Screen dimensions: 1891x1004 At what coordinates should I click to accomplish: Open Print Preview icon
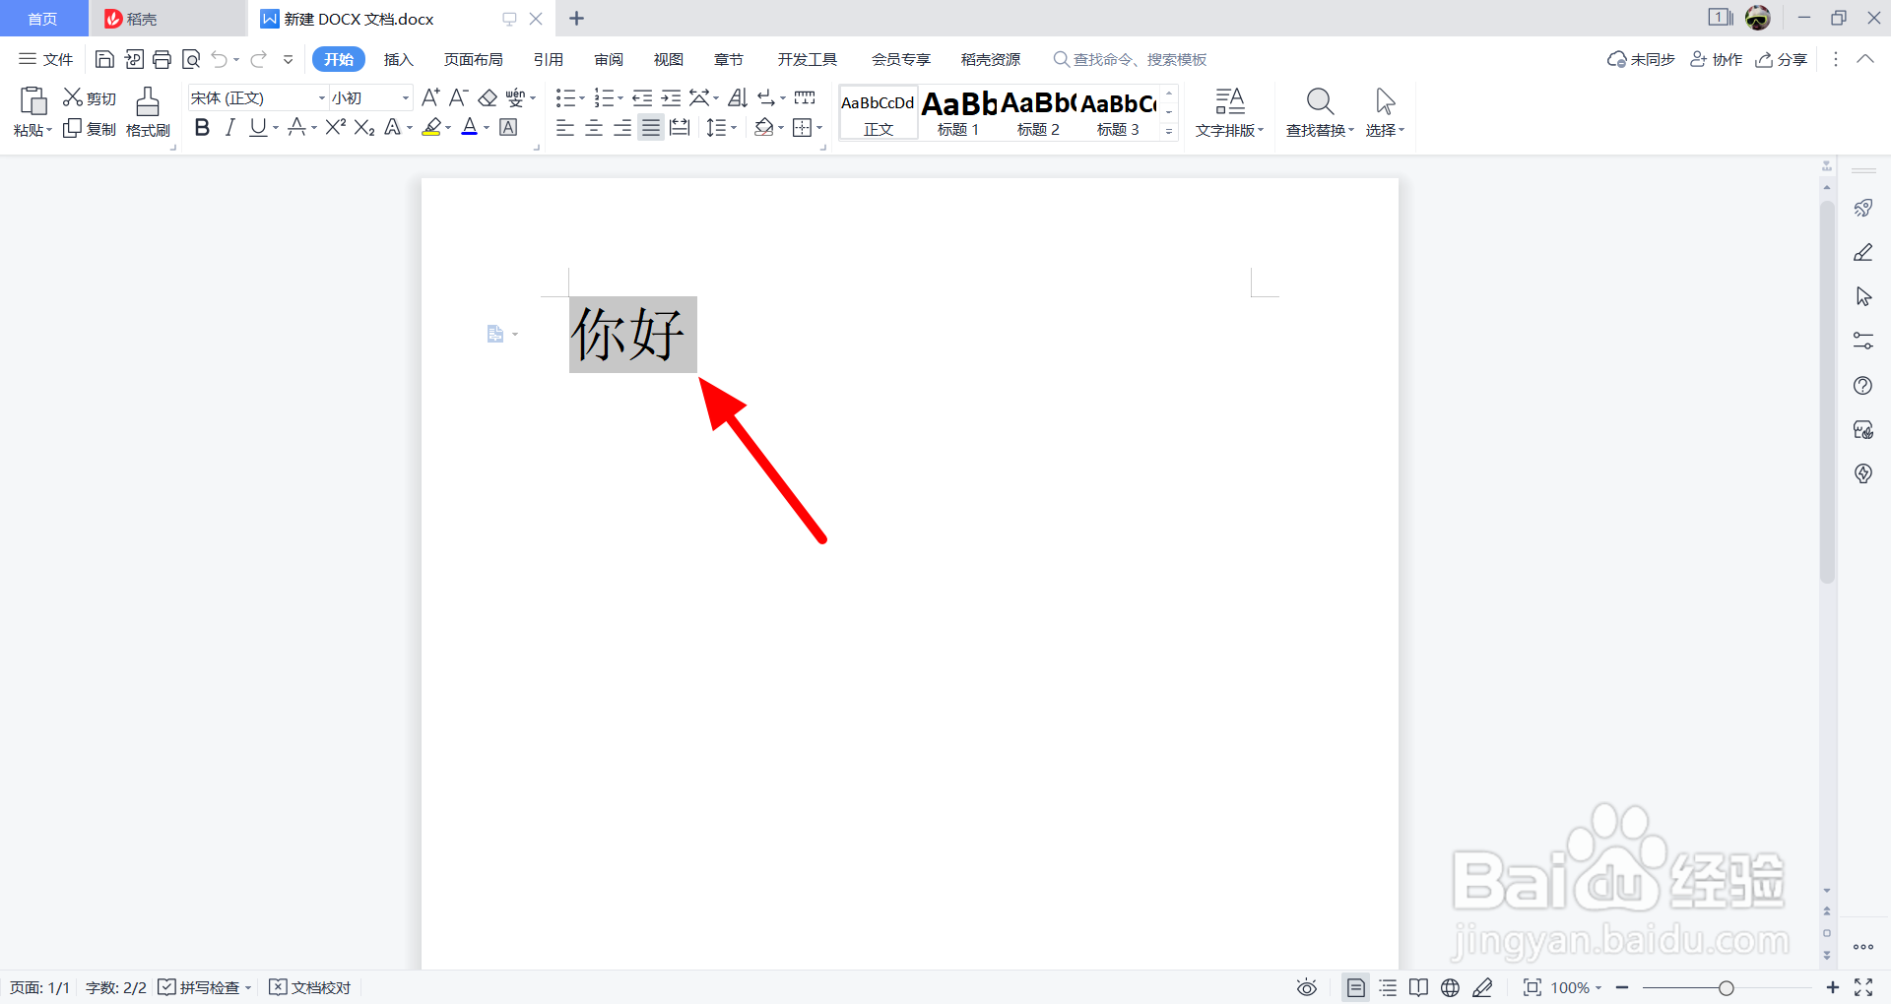191,59
